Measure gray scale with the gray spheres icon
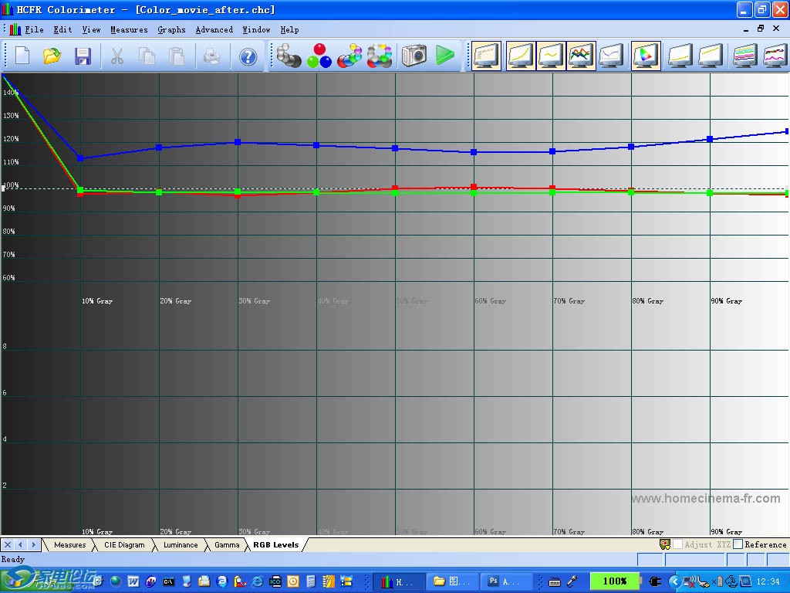790x593 pixels. pos(289,56)
